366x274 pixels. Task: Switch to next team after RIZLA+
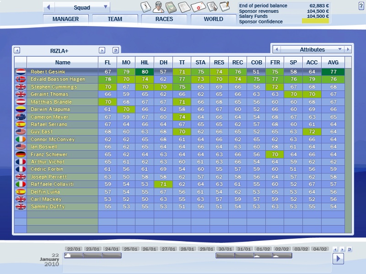coord(102,51)
